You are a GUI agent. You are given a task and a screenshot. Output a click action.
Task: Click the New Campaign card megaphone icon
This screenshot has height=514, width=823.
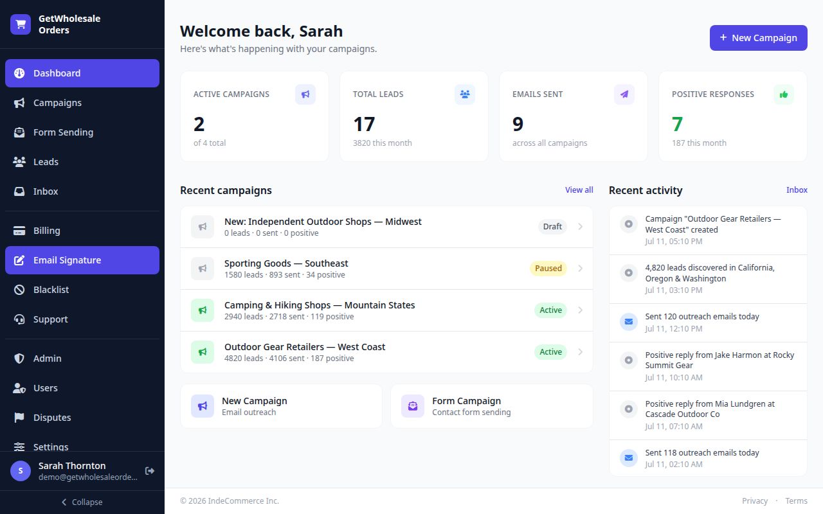[203, 406]
